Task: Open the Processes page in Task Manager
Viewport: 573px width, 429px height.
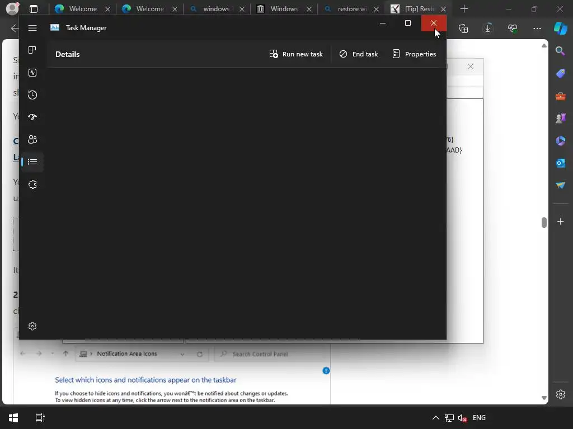Action: click(32, 50)
